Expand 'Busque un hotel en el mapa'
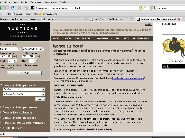 [x=19, y=118]
